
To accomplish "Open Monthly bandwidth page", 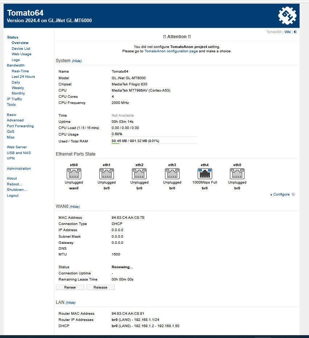I will [18, 93].
